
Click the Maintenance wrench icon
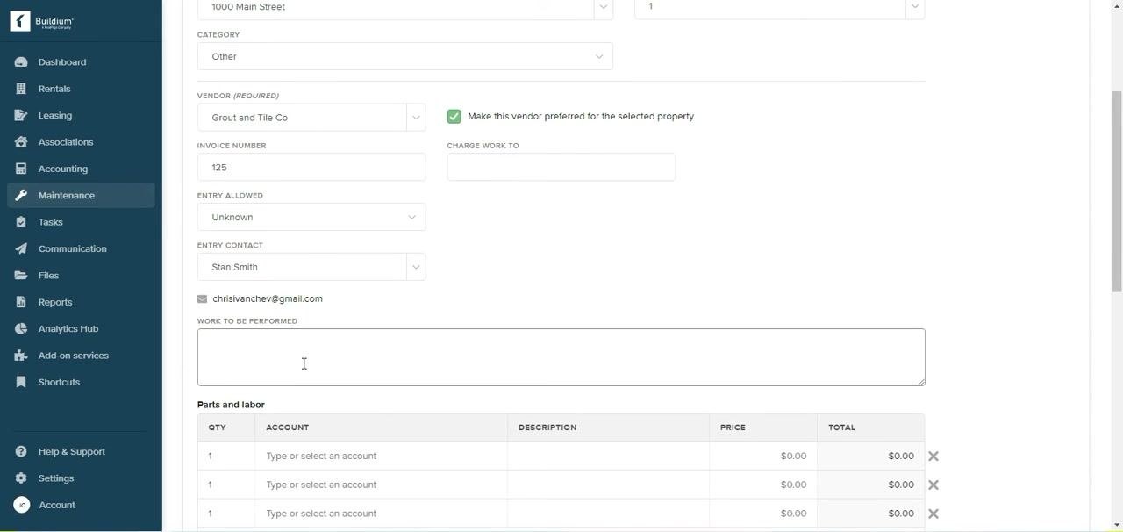[x=21, y=196]
